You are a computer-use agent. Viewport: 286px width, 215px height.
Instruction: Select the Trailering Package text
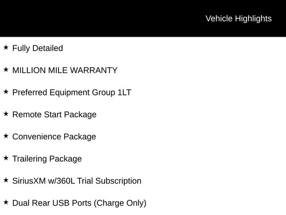pos(47,159)
